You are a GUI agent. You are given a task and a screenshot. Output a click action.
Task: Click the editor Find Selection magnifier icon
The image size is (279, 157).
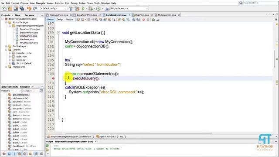(96, 20)
